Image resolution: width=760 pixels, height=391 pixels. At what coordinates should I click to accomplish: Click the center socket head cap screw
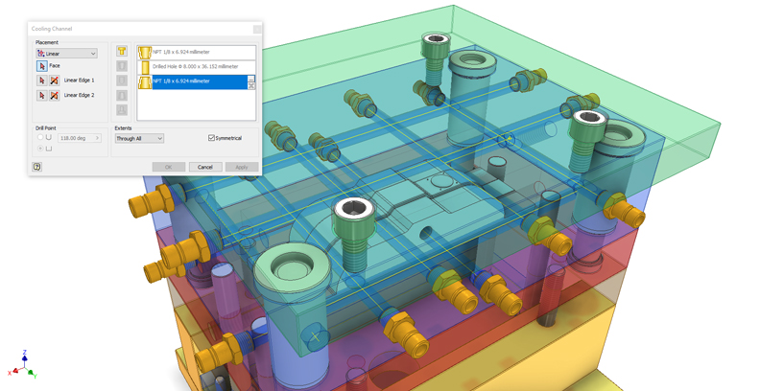[355, 234]
